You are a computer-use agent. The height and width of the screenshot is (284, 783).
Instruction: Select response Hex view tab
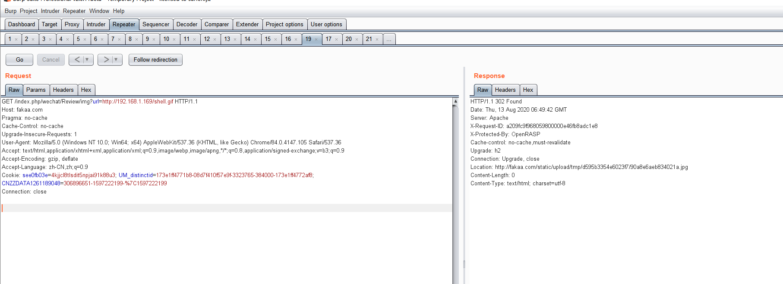point(528,90)
